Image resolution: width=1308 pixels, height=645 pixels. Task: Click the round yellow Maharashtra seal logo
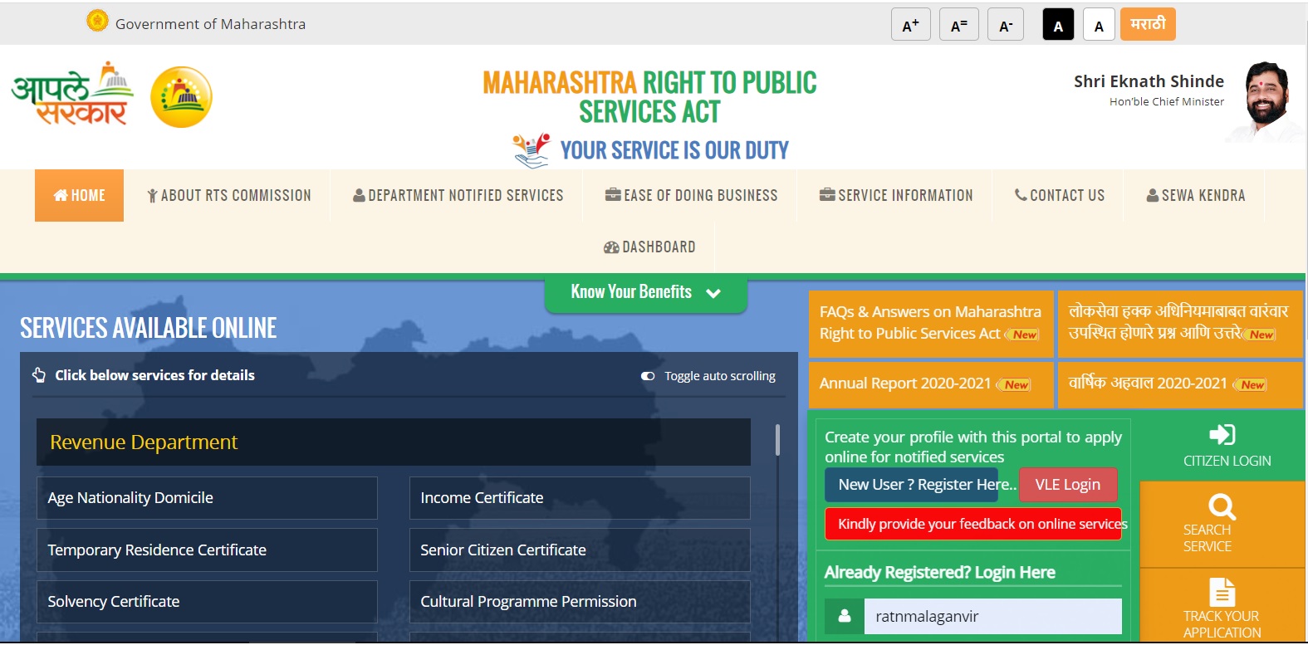181,97
